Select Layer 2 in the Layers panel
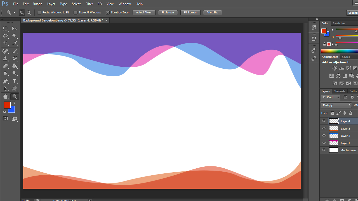Image resolution: width=358 pixels, height=201 pixels. point(345,136)
